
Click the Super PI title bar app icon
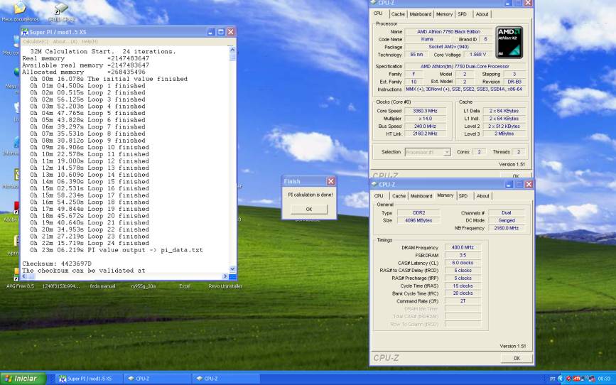pos(25,32)
